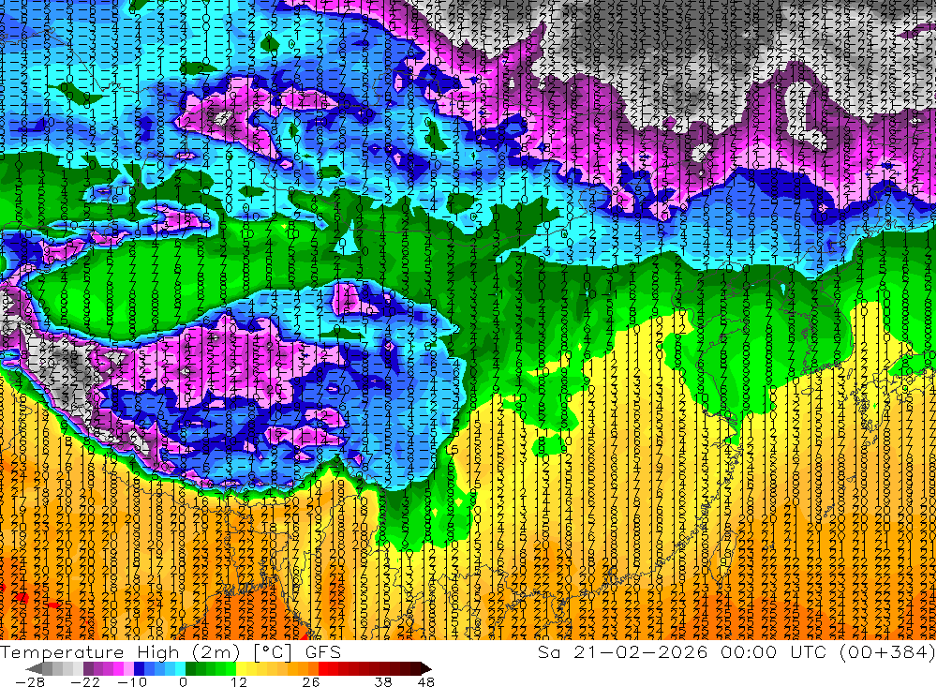The image size is (937, 687).
Task: Click the 'Temperature High (2m)' title text
Action: [x=120, y=652]
